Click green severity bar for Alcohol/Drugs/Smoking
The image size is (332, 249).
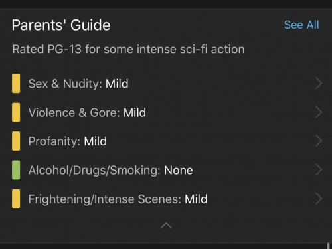pyautogui.click(x=16, y=170)
